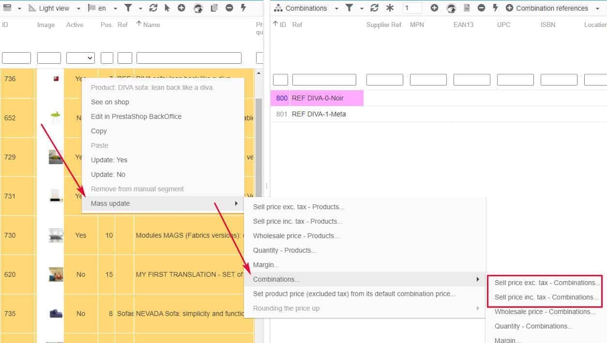Remove combination using combinations toolbar minus icon
Image resolution: width=607 pixels, height=343 pixels.
pos(481,8)
